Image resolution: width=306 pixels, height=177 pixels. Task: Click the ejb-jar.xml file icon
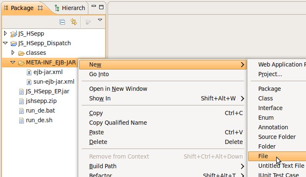(x=29, y=72)
